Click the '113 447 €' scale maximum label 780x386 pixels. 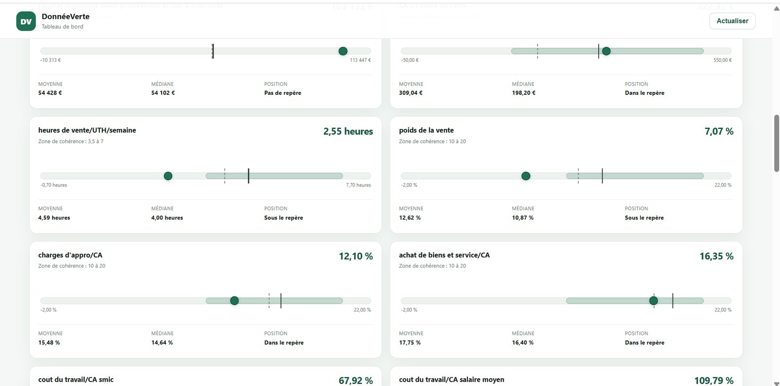tap(360, 60)
